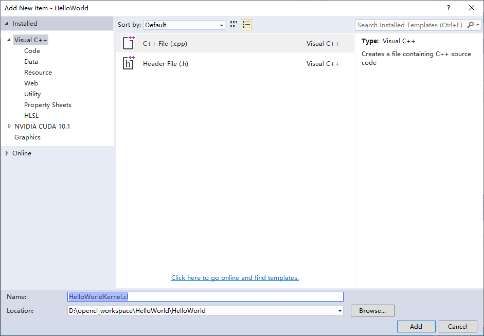Select the Header File (.h) template icon
The height and width of the screenshot is (336, 484).
(129, 63)
